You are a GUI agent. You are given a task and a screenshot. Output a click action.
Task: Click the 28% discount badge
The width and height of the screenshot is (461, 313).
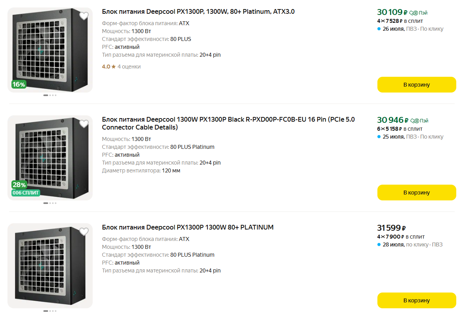click(19, 185)
